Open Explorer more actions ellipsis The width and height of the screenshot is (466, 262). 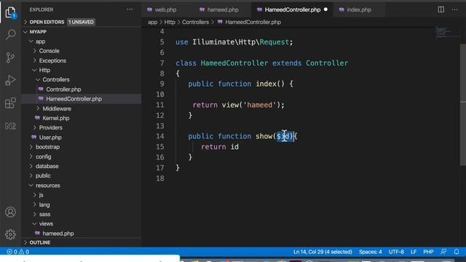click(x=130, y=9)
